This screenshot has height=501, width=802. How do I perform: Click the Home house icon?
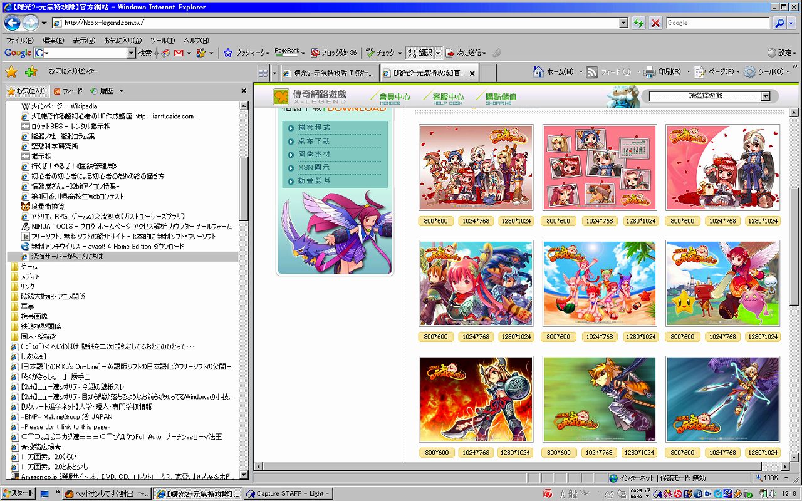(x=538, y=71)
